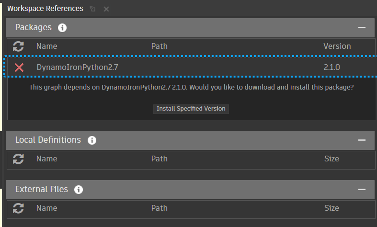Refresh the External Files list

click(x=19, y=208)
